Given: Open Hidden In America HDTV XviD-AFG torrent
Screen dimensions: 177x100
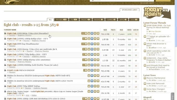Looking at the screenshot, I should [39, 76].
